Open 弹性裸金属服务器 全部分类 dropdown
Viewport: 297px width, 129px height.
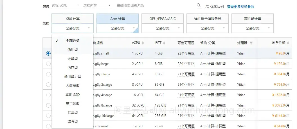[207, 28]
